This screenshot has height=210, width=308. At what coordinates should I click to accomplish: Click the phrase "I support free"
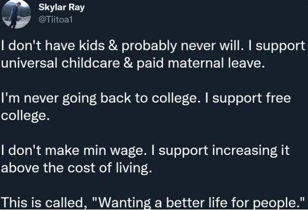[253, 98]
